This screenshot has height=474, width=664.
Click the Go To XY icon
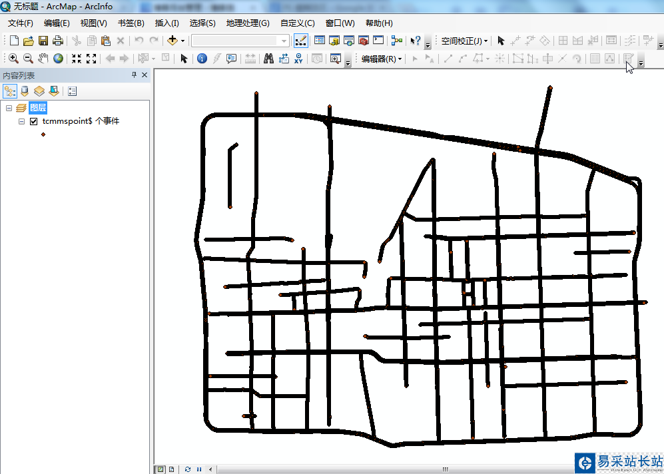tap(298, 59)
